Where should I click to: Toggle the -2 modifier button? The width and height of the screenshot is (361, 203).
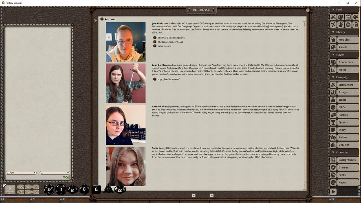28,192
